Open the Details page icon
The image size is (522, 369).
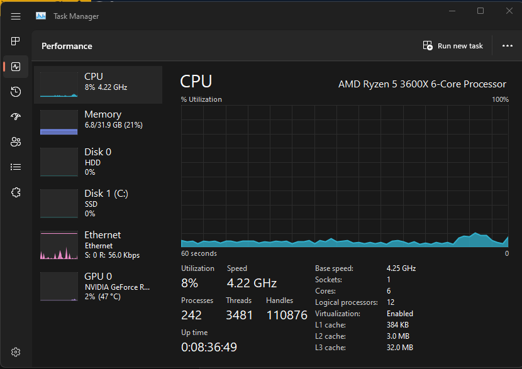(x=16, y=167)
